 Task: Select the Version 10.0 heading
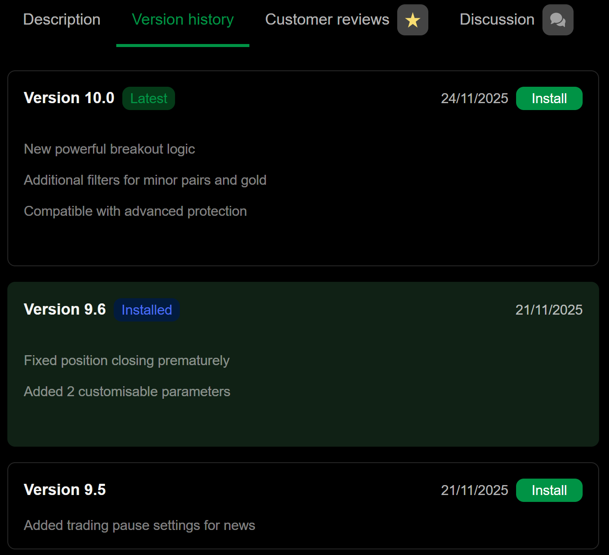[x=69, y=98]
